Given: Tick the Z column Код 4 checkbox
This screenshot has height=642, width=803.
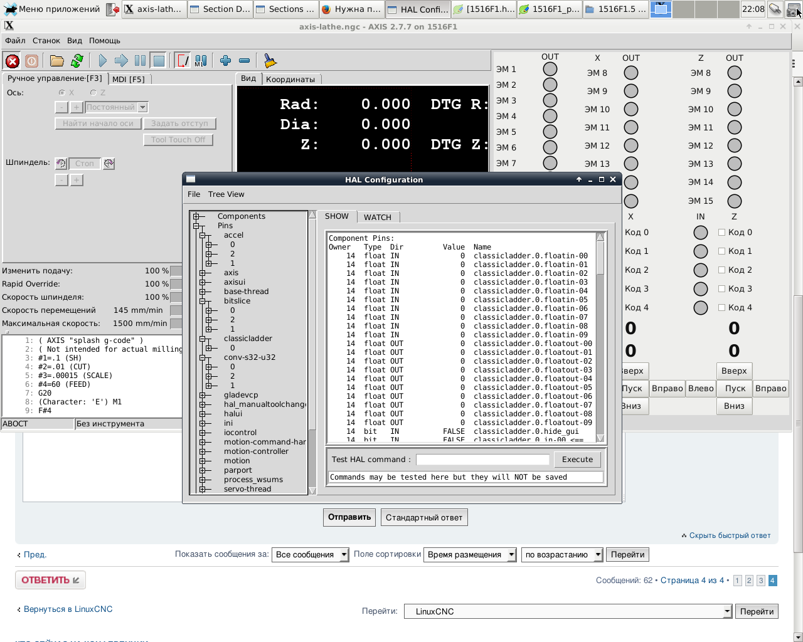Looking at the screenshot, I should (721, 308).
